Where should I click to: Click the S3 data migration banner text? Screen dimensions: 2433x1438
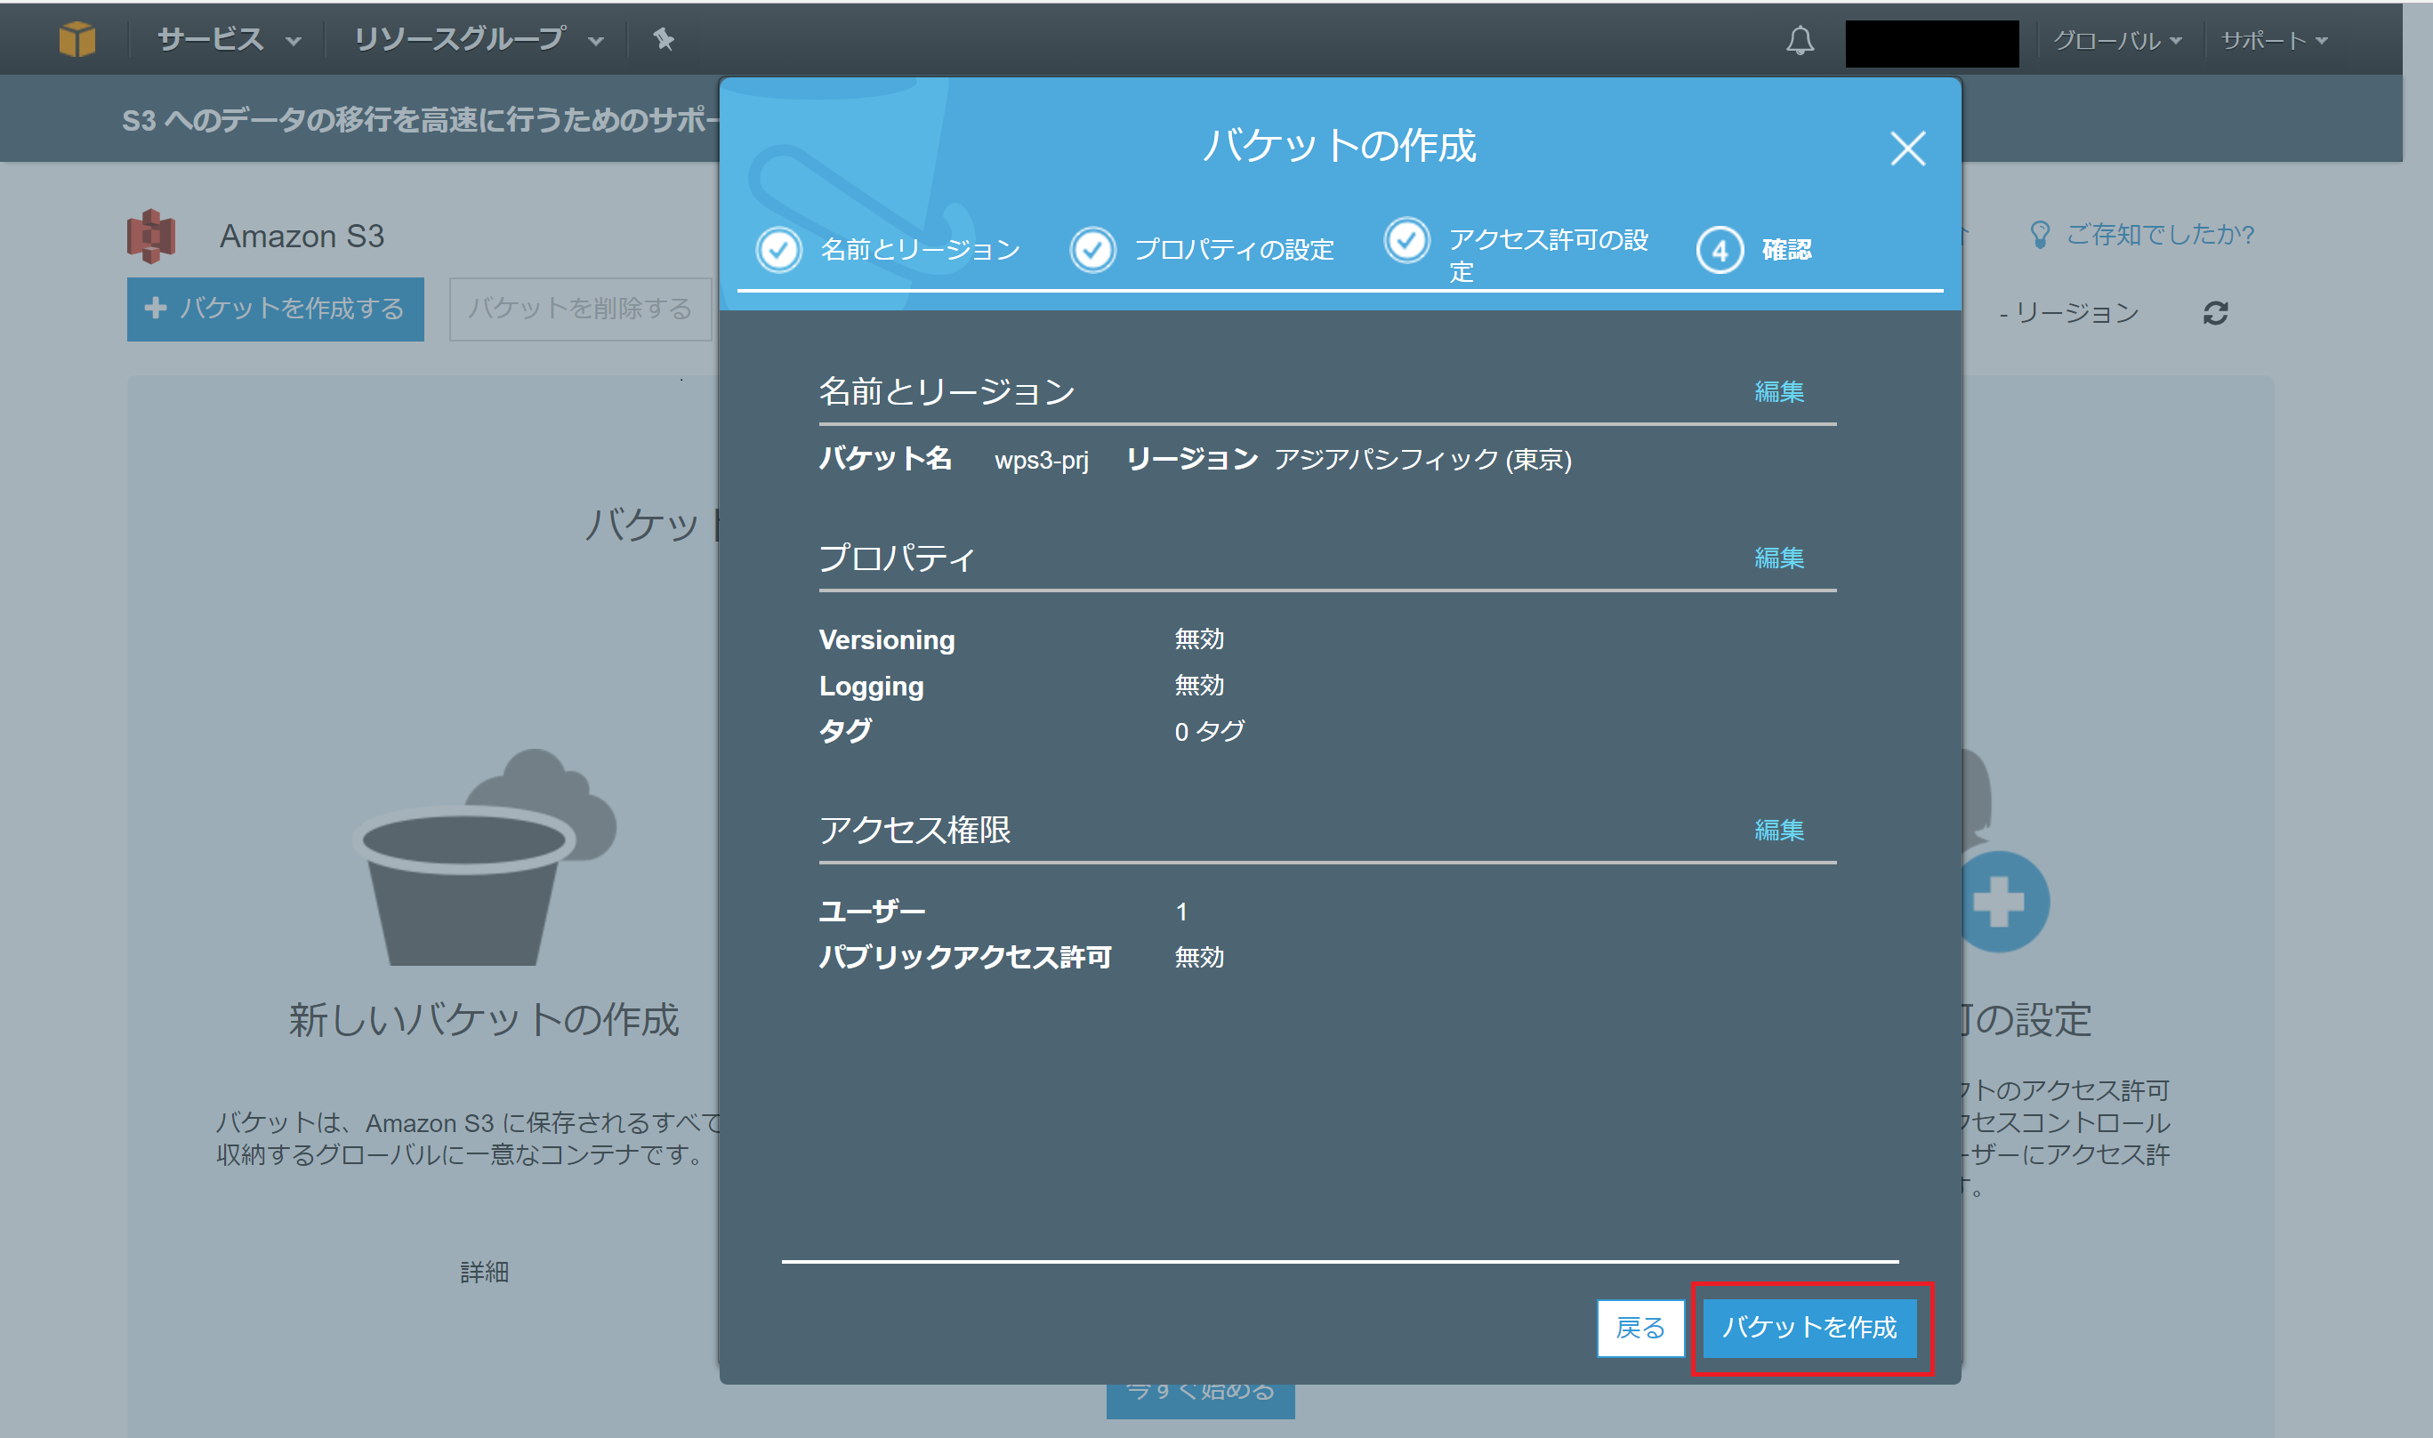421,119
